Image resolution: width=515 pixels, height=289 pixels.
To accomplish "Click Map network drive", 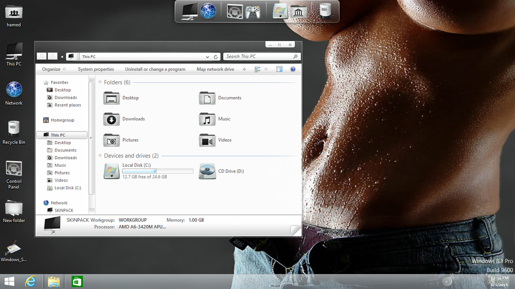I will pos(215,69).
